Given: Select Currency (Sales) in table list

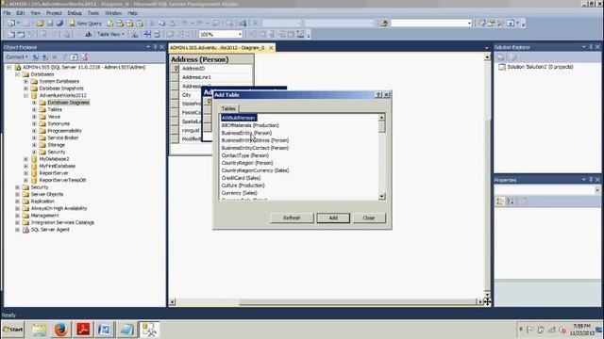Looking at the screenshot, I should pos(239,193).
